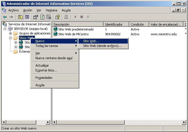The width and height of the screenshot is (188, 132).
Task: Click the Forward arrow toolbar icon
Action: pyautogui.click(x=11, y=17)
